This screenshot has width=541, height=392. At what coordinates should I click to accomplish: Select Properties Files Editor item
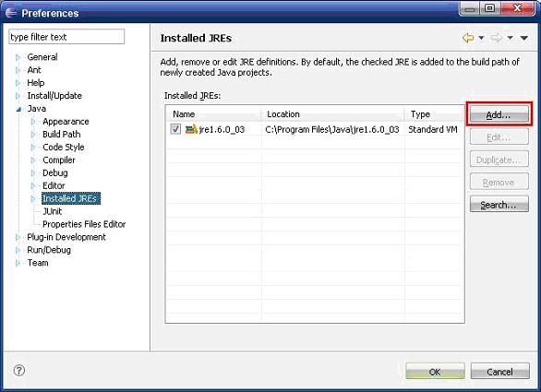coord(84,224)
